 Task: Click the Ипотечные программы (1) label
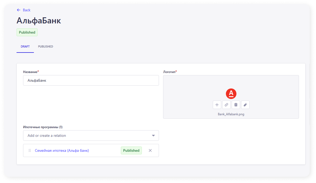click(43, 127)
